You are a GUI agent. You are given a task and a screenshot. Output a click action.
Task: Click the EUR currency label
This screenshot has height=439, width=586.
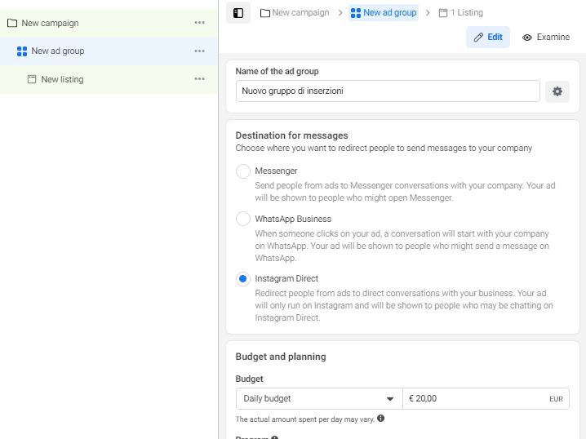coord(556,399)
